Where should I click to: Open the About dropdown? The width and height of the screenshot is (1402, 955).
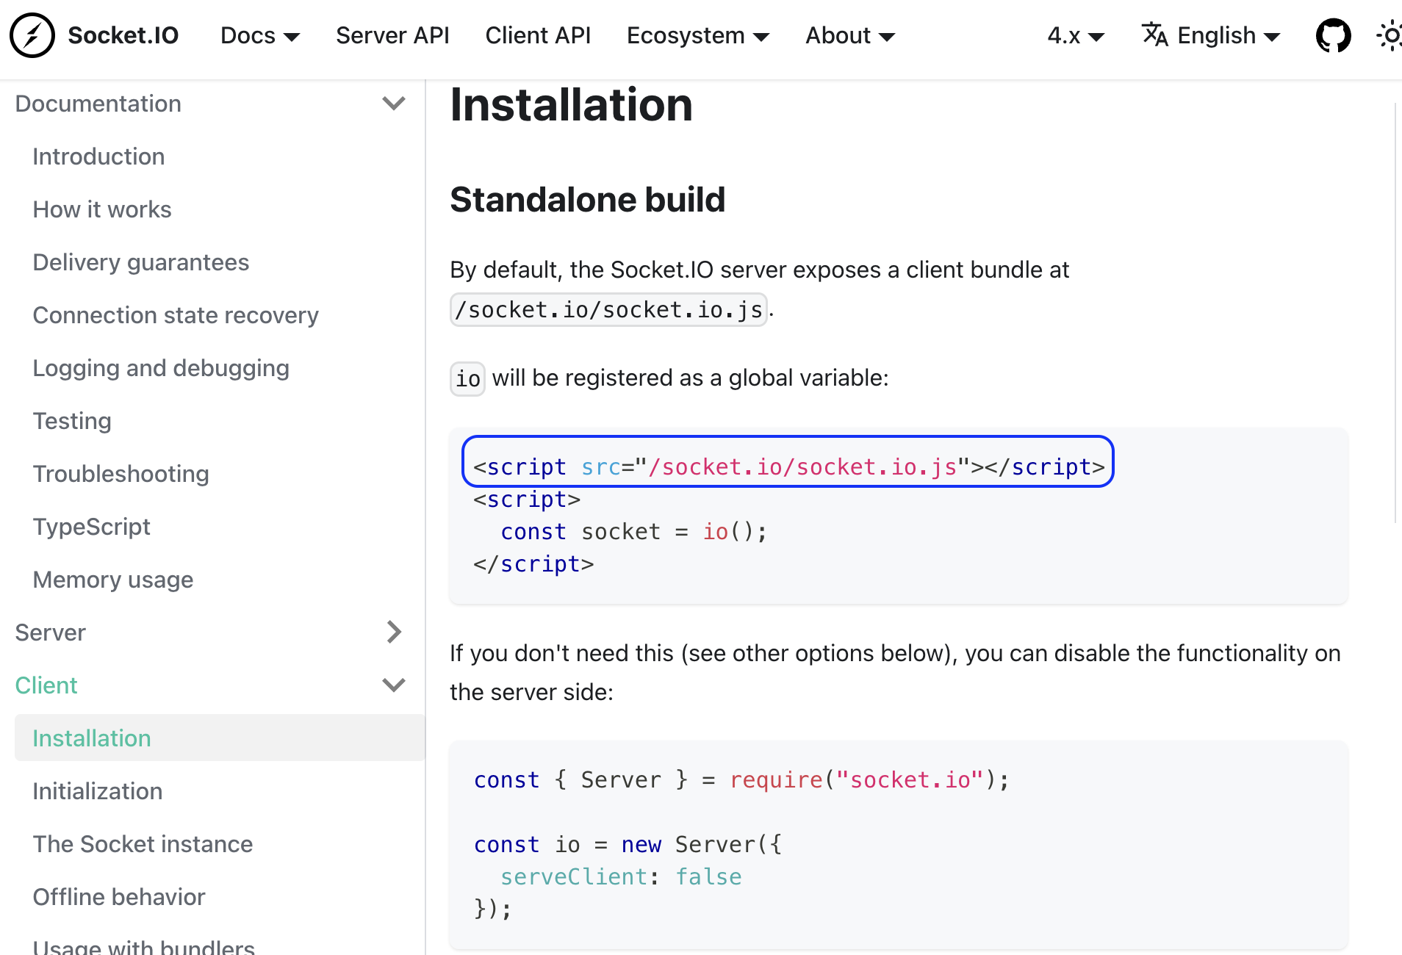(849, 35)
